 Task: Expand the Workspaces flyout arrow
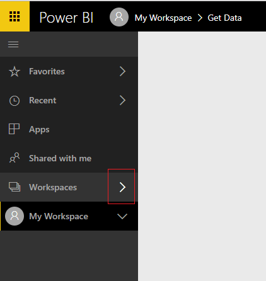coord(122,187)
